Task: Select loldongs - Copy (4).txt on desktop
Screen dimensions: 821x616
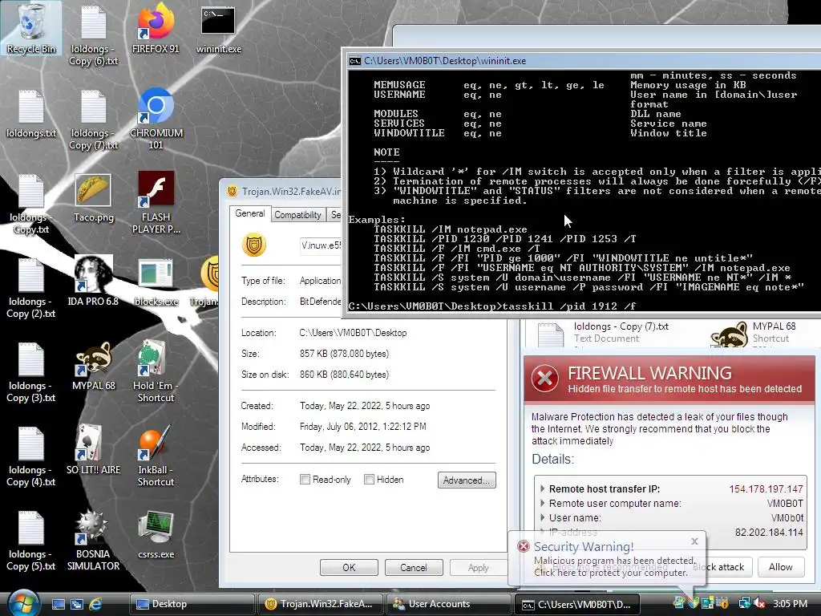Action: (31, 456)
